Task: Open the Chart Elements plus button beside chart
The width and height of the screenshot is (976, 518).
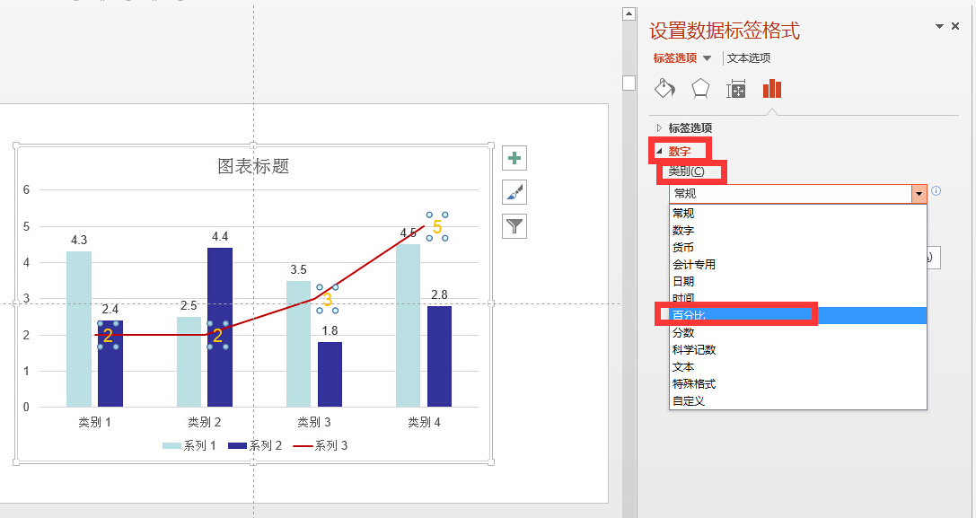Action: [x=514, y=158]
